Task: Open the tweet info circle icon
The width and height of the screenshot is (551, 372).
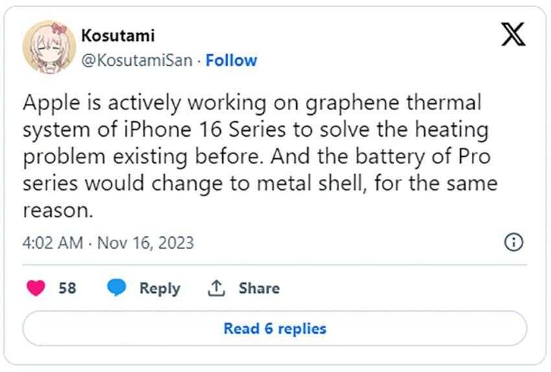Action: 513,242
